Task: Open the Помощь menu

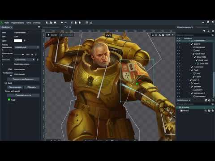Action: click(37, 23)
